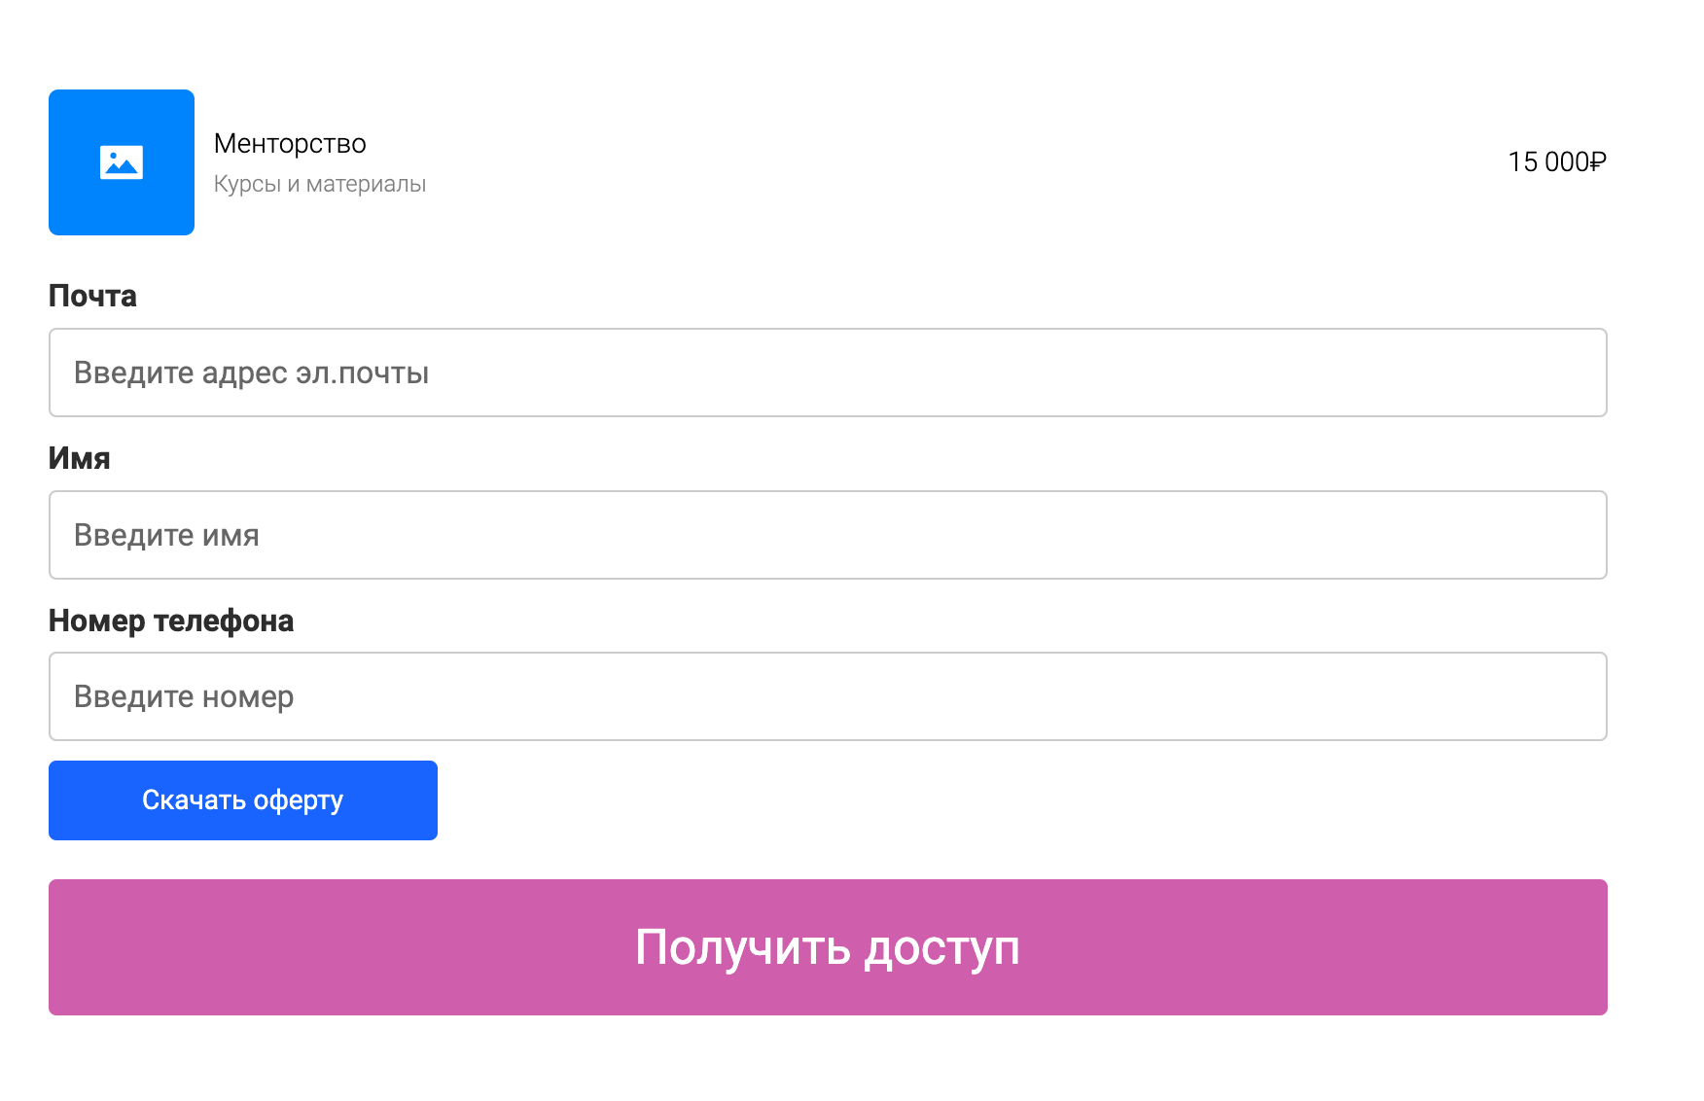Focus the name input field
Viewport: 1704px width, 1101px height.
(973, 535)
